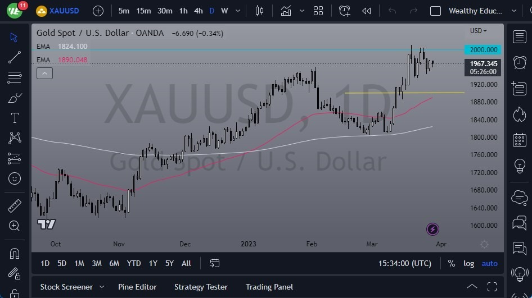Open the public chats cloud icon
Image resolution: width=532 pixels, height=298 pixels.
pos(520,197)
